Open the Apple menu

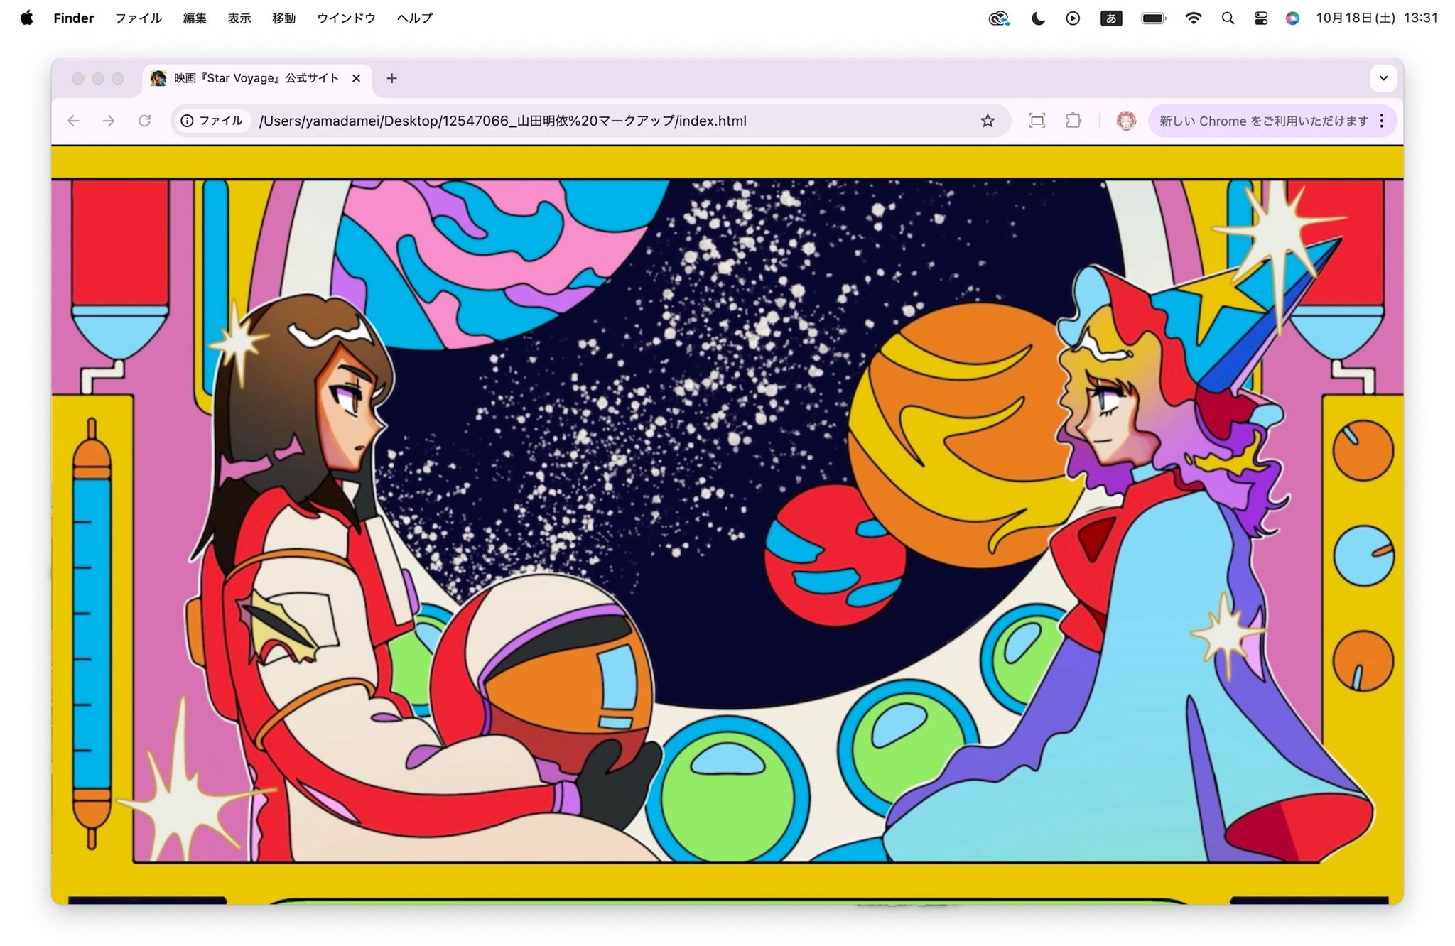[x=27, y=18]
